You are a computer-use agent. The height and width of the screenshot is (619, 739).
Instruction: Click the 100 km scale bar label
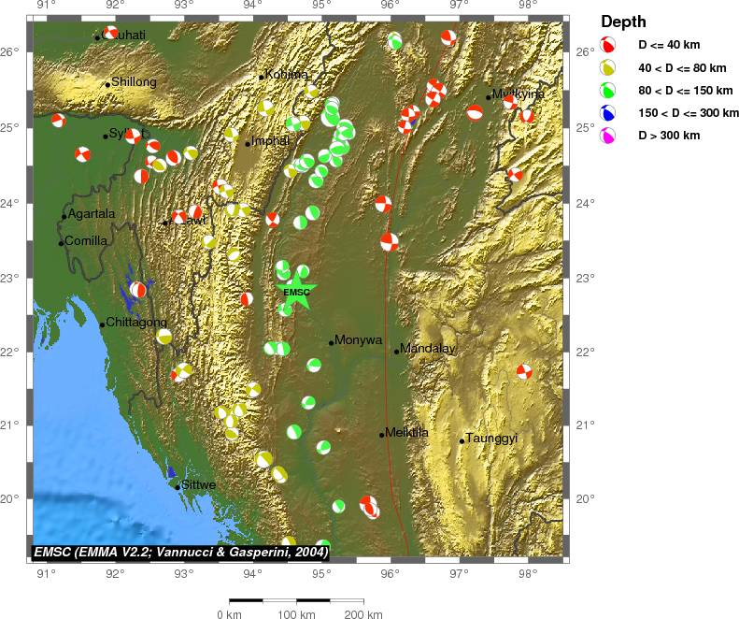tap(294, 614)
